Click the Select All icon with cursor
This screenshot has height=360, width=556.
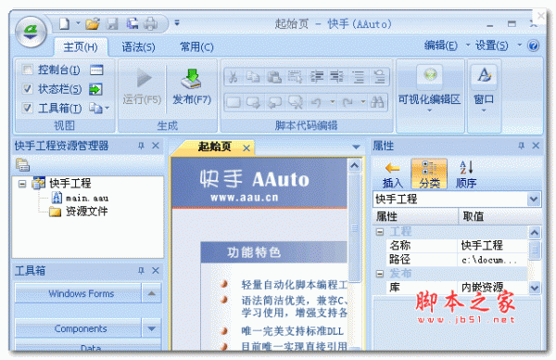coord(295,77)
